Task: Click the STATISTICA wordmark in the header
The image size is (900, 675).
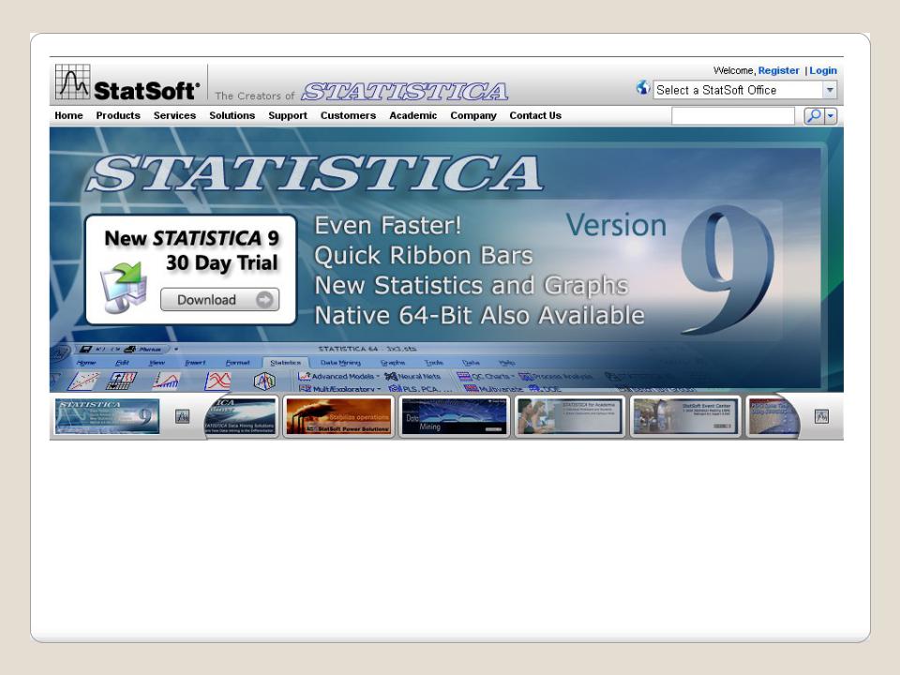Action: (405, 91)
